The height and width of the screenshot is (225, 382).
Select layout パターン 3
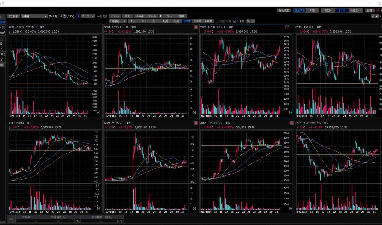tap(88, 16)
